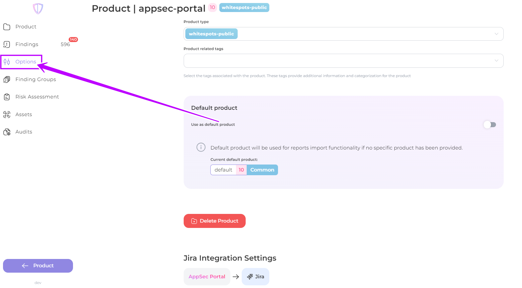Click the Assets sidebar icon
This screenshot has width=522, height=288.
(x=7, y=114)
